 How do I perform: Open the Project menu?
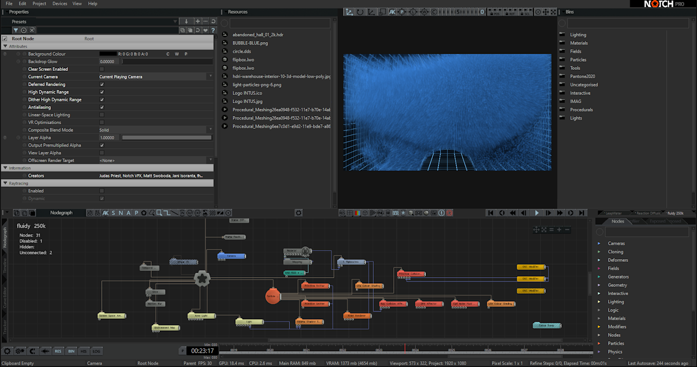tap(39, 4)
